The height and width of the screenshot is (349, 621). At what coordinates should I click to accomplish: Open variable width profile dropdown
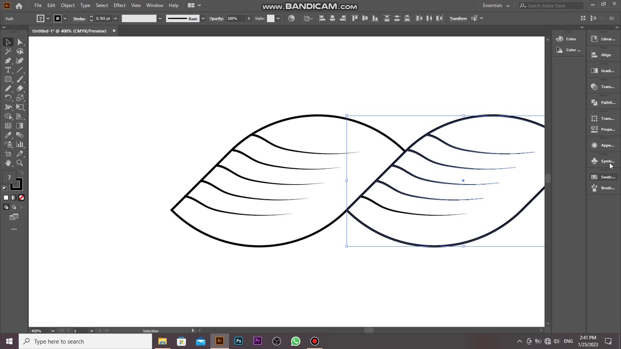(x=161, y=18)
